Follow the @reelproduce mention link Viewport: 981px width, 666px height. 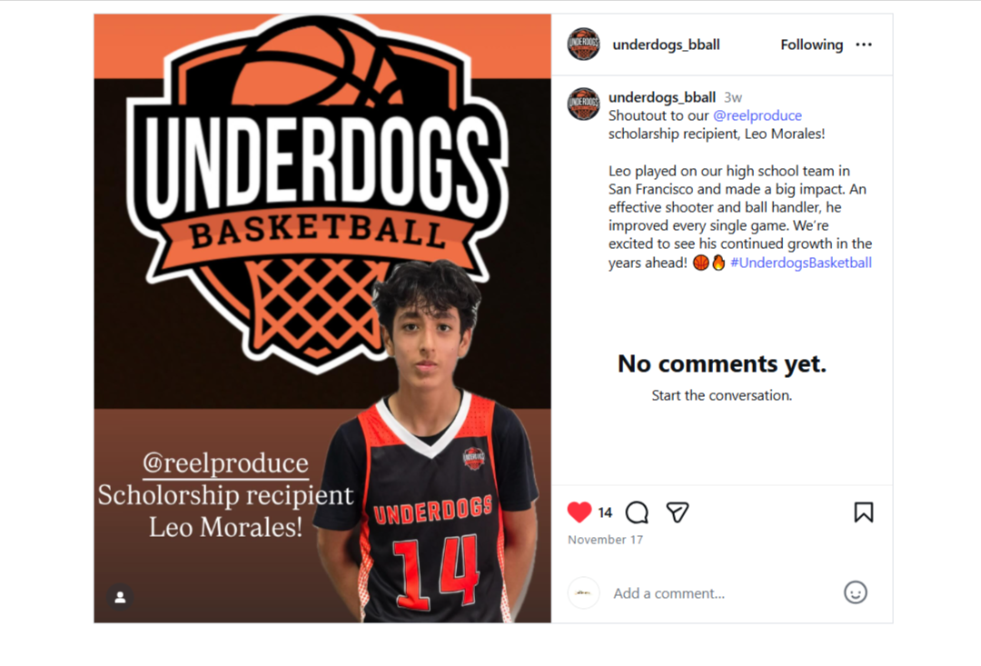pos(757,115)
